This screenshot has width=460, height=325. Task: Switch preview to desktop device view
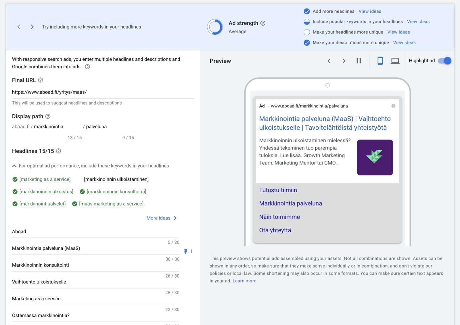(395, 61)
